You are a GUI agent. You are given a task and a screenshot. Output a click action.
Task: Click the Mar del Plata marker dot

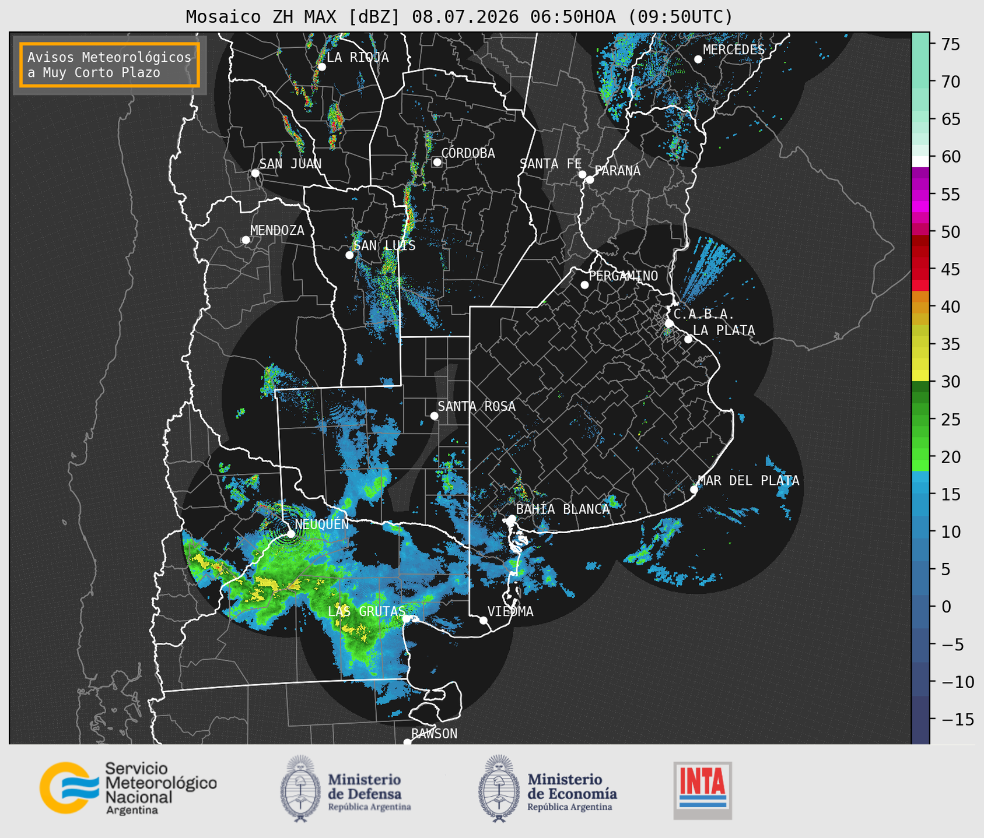tap(694, 490)
